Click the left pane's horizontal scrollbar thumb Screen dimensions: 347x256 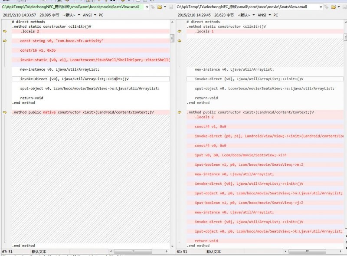(133, 251)
